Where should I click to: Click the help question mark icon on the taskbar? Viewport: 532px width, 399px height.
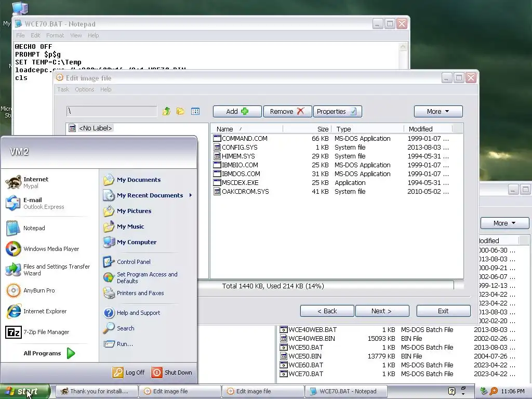(451, 391)
